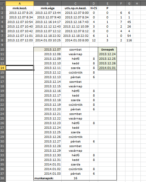
Task: Click the 'munkanapok:' label cell
Action: tap(48, 178)
